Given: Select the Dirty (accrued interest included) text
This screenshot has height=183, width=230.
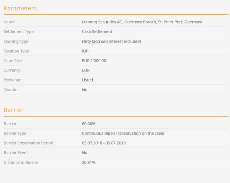Looking at the screenshot, I should coord(111,41).
